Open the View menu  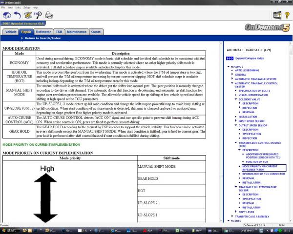pyautogui.click(x=10, y=7)
